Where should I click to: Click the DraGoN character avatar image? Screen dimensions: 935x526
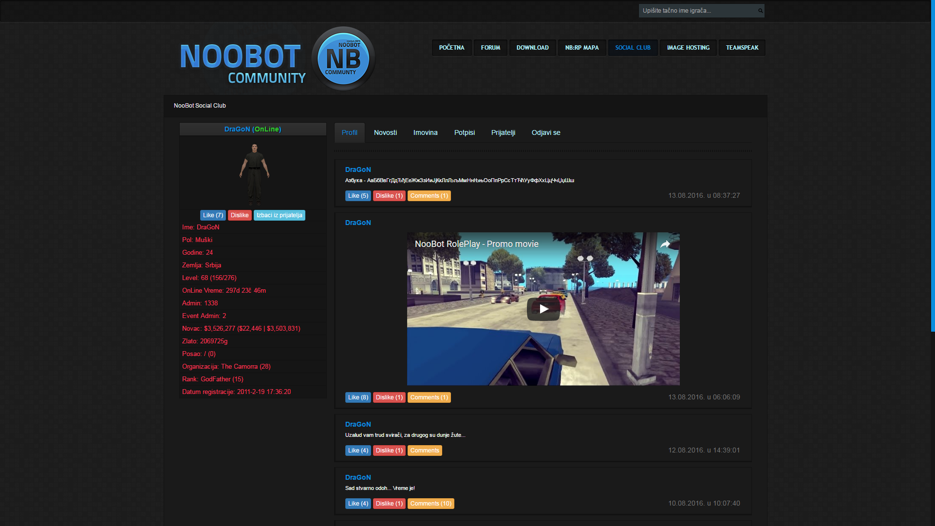pyautogui.click(x=254, y=173)
